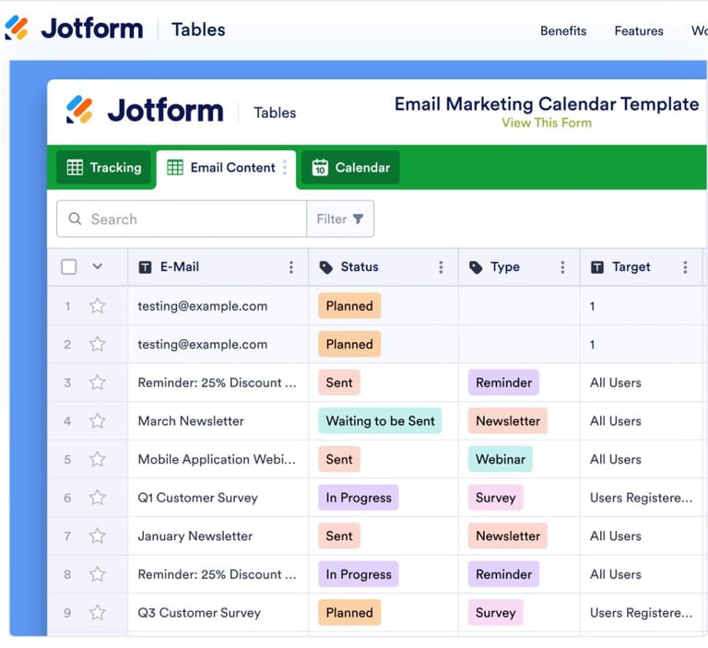Click the grid icon on Tracking tab
This screenshot has width=708, height=648.
(x=75, y=168)
